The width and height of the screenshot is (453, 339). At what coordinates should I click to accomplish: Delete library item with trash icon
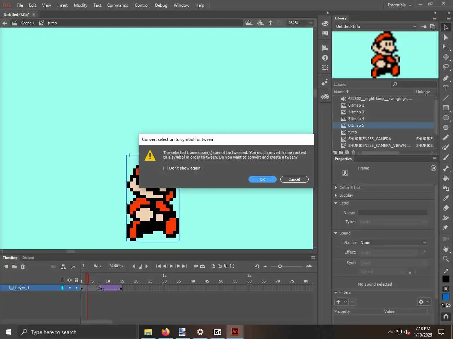pos(353,153)
